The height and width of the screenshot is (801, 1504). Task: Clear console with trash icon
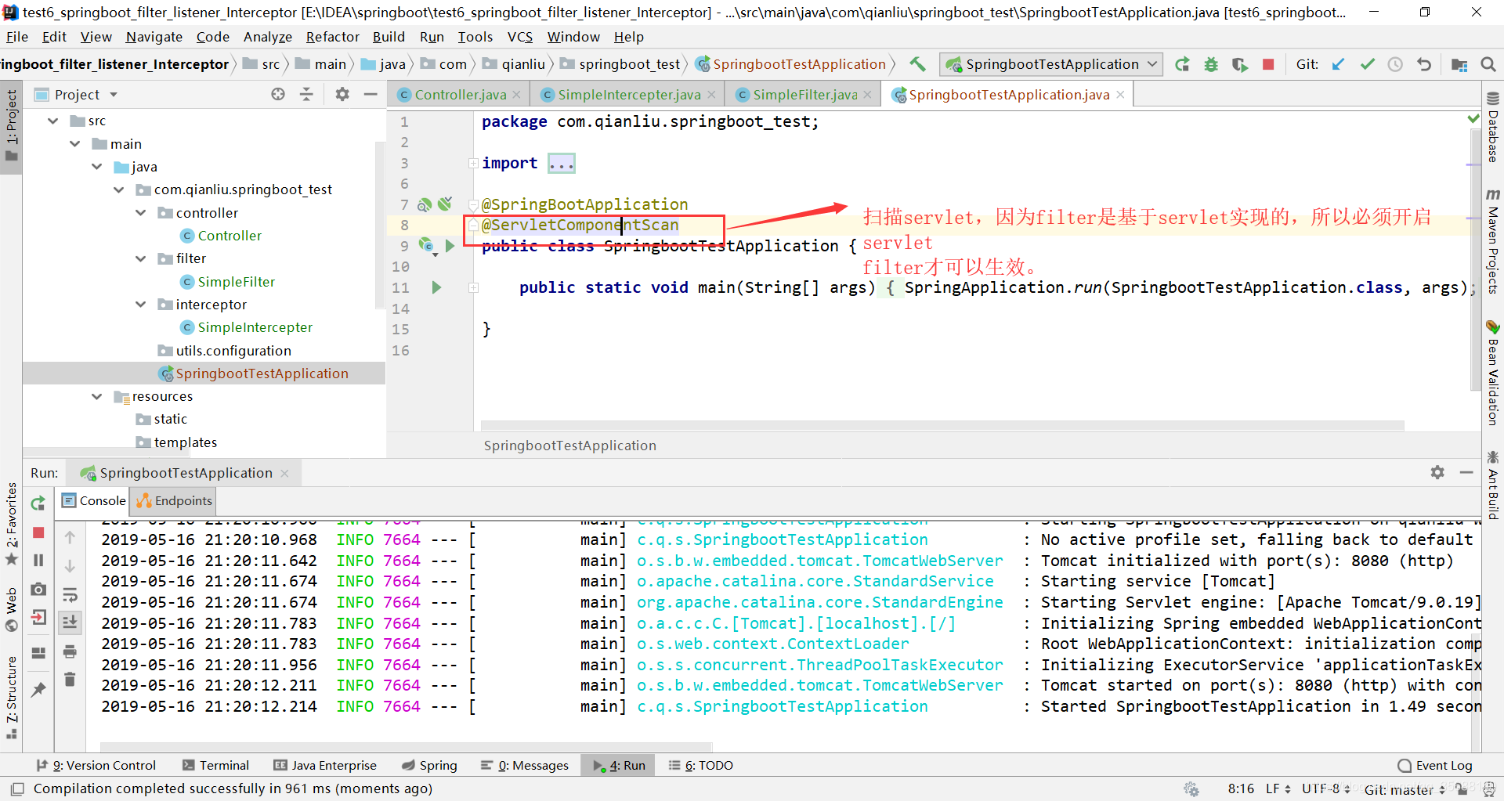coord(70,679)
